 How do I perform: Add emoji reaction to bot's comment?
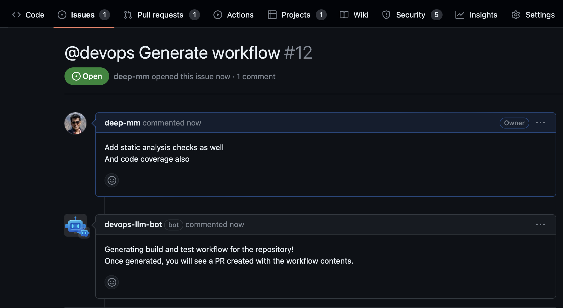[112, 282]
